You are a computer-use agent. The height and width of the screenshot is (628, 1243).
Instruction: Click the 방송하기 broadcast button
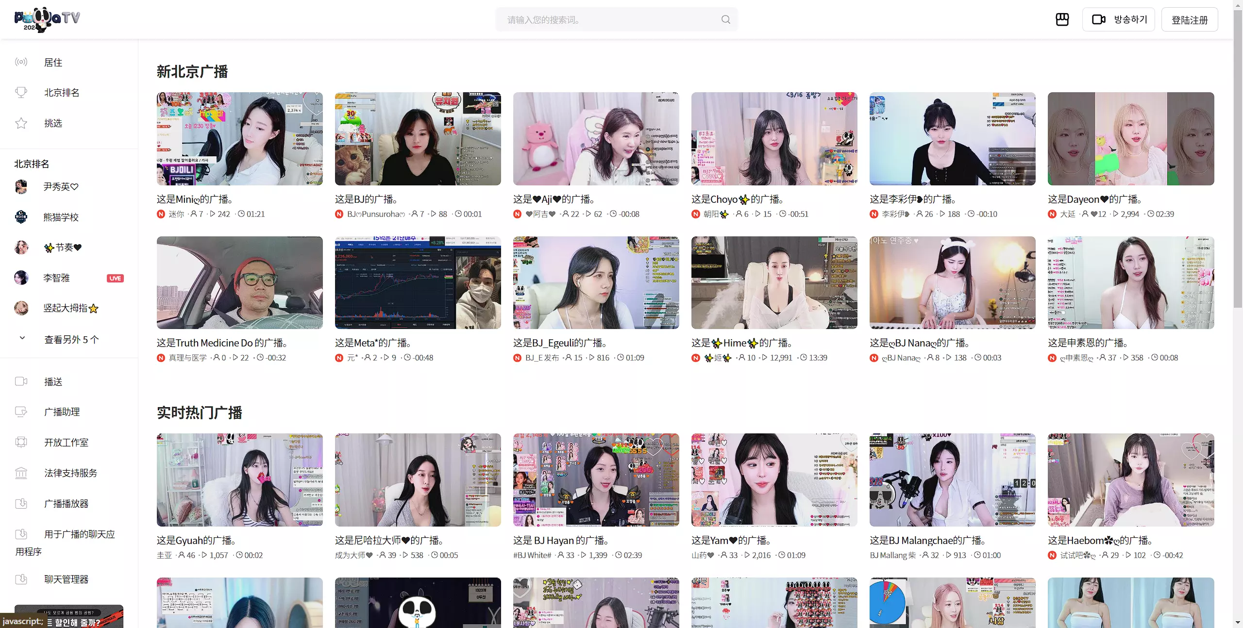tap(1118, 19)
